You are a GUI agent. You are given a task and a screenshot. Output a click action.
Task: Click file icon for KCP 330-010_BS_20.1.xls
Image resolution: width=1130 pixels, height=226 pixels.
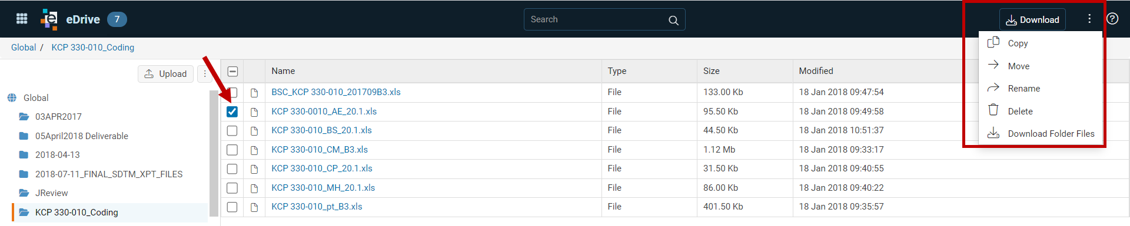(x=254, y=131)
